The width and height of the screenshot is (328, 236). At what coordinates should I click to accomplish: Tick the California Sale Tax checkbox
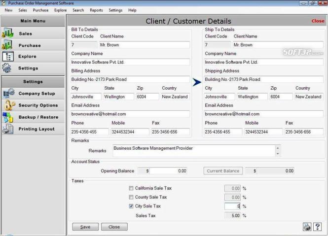pyautogui.click(x=131, y=188)
